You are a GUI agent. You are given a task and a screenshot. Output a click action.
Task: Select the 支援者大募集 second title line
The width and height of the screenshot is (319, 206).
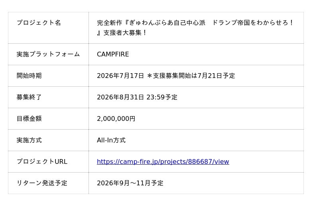(122, 33)
